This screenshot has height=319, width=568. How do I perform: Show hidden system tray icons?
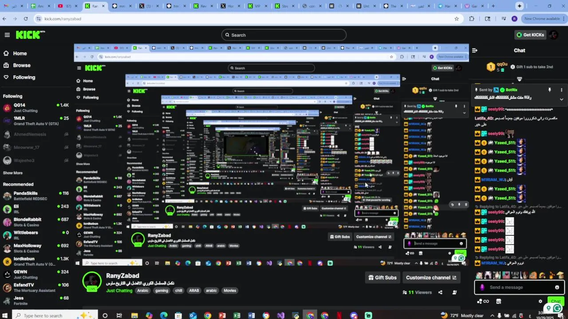pos(491,315)
